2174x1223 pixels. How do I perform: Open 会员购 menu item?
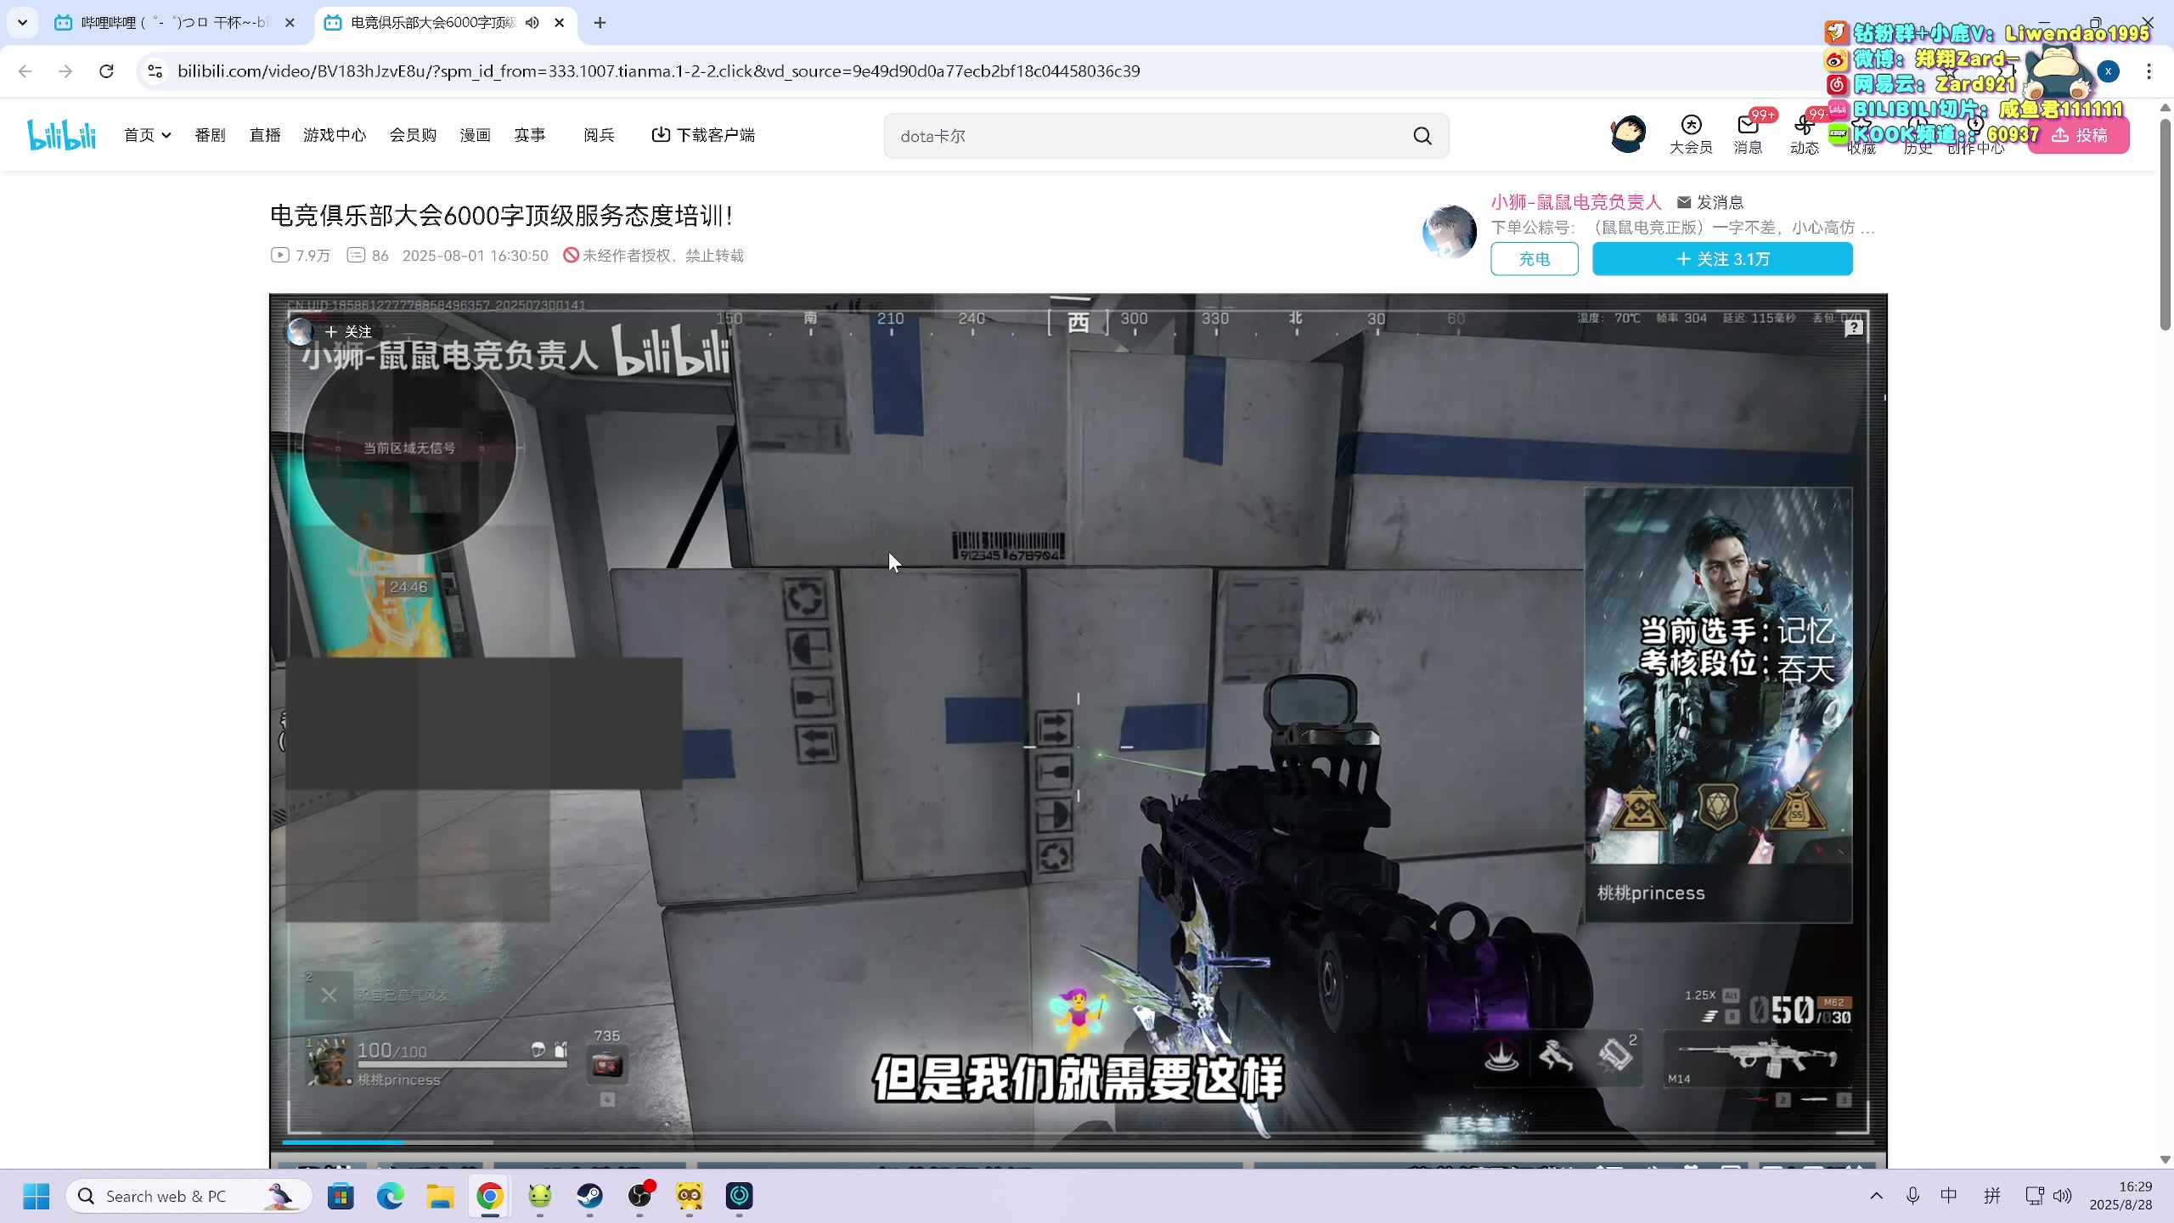pos(413,135)
